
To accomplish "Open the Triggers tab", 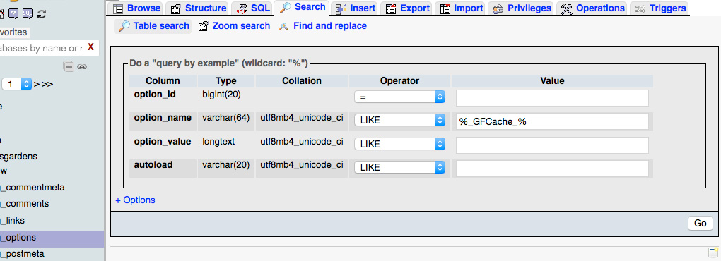I will [x=660, y=8].
